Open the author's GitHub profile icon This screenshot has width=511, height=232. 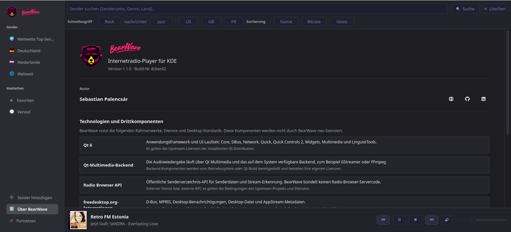click(467, 99)
